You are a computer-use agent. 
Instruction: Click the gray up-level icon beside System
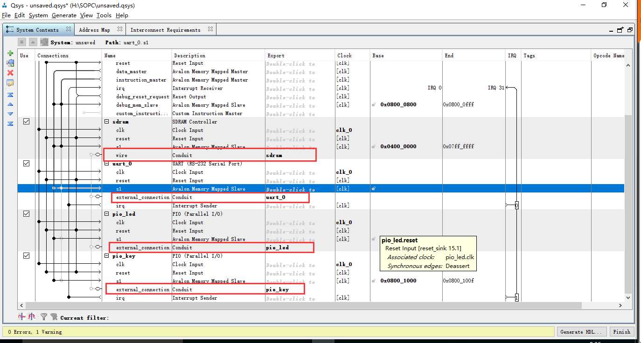pyautogui.click(x=33, y=42)
